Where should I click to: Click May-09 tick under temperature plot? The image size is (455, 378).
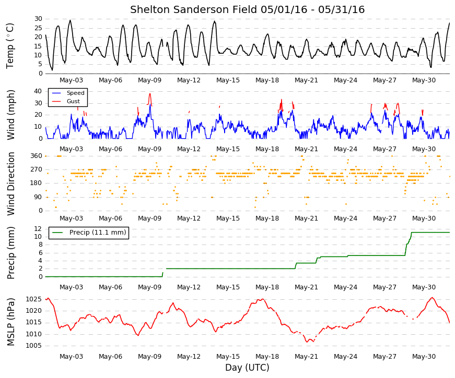149,80
